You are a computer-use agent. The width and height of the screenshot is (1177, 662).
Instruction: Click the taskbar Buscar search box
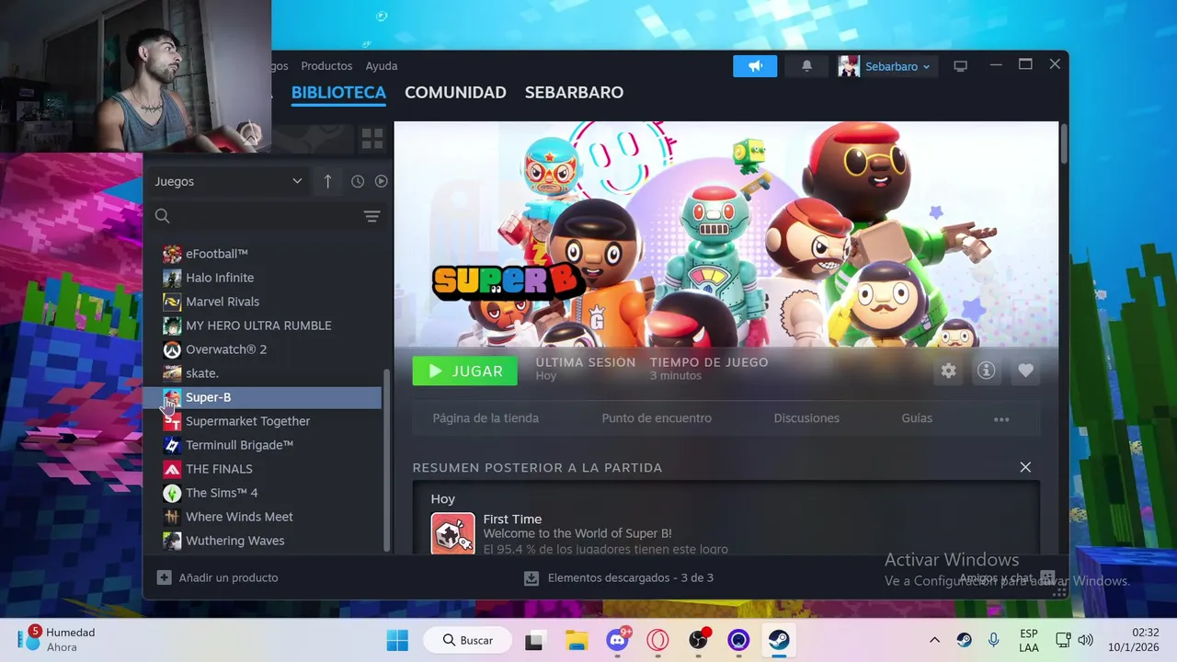tap(467, 640)
